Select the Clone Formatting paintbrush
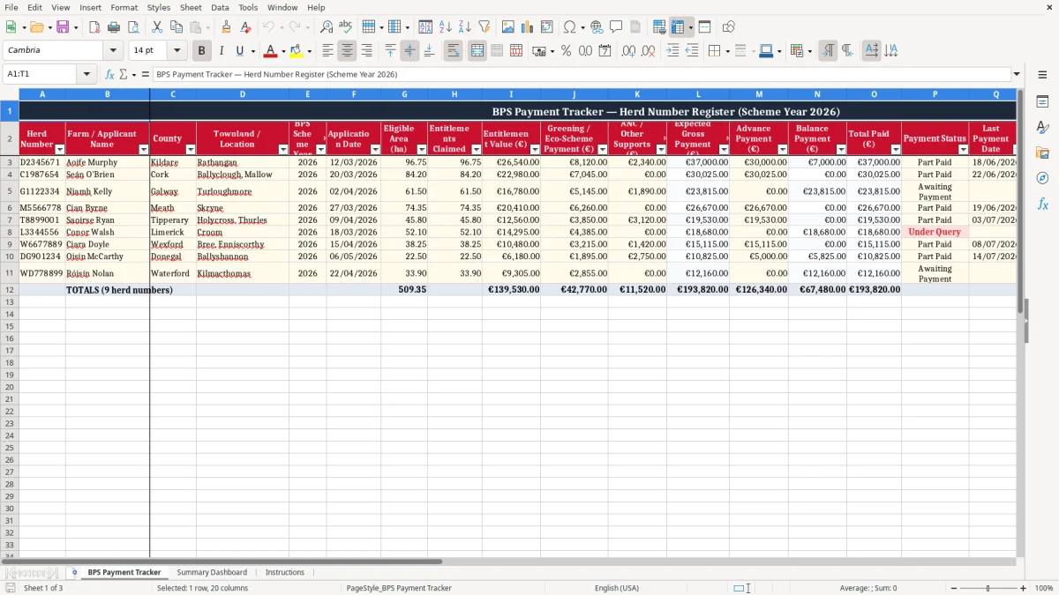 coord(226,27)
